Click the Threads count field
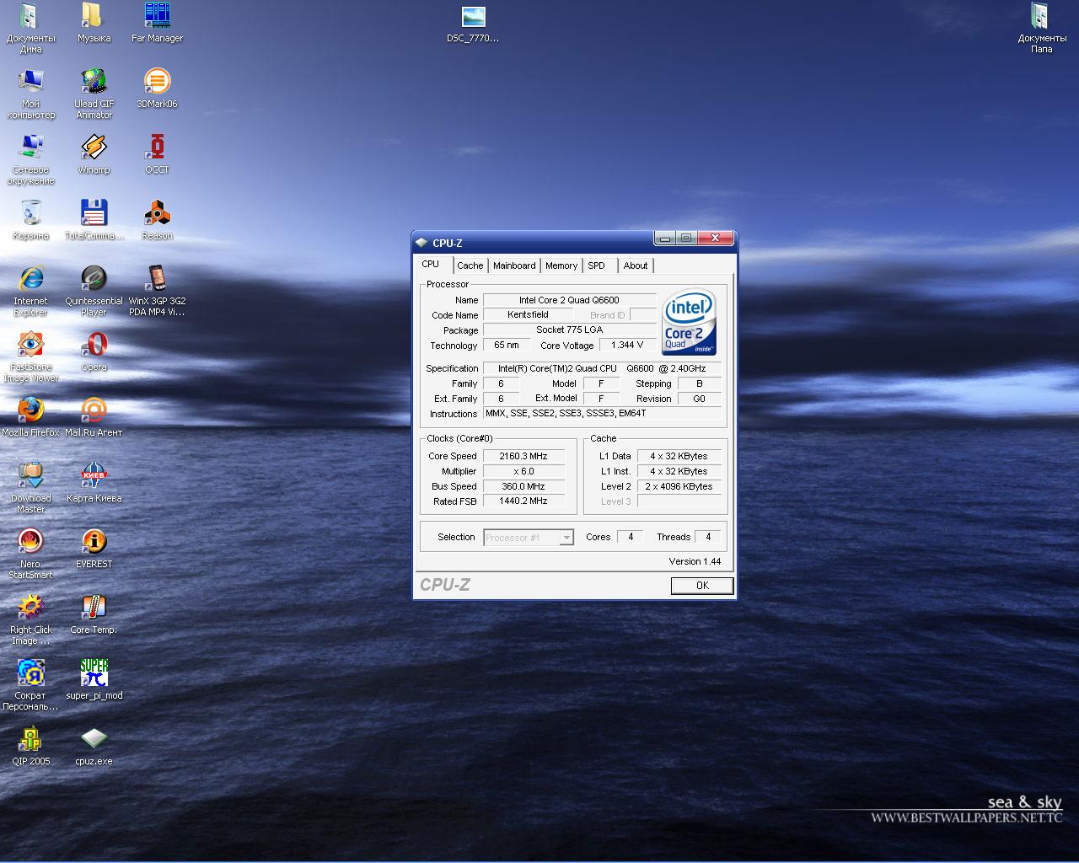The width and height of the screenshot is (1079, 863). [x=708, y=537]
